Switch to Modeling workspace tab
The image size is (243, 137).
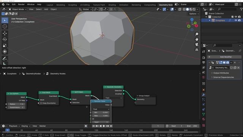(61, 5)
